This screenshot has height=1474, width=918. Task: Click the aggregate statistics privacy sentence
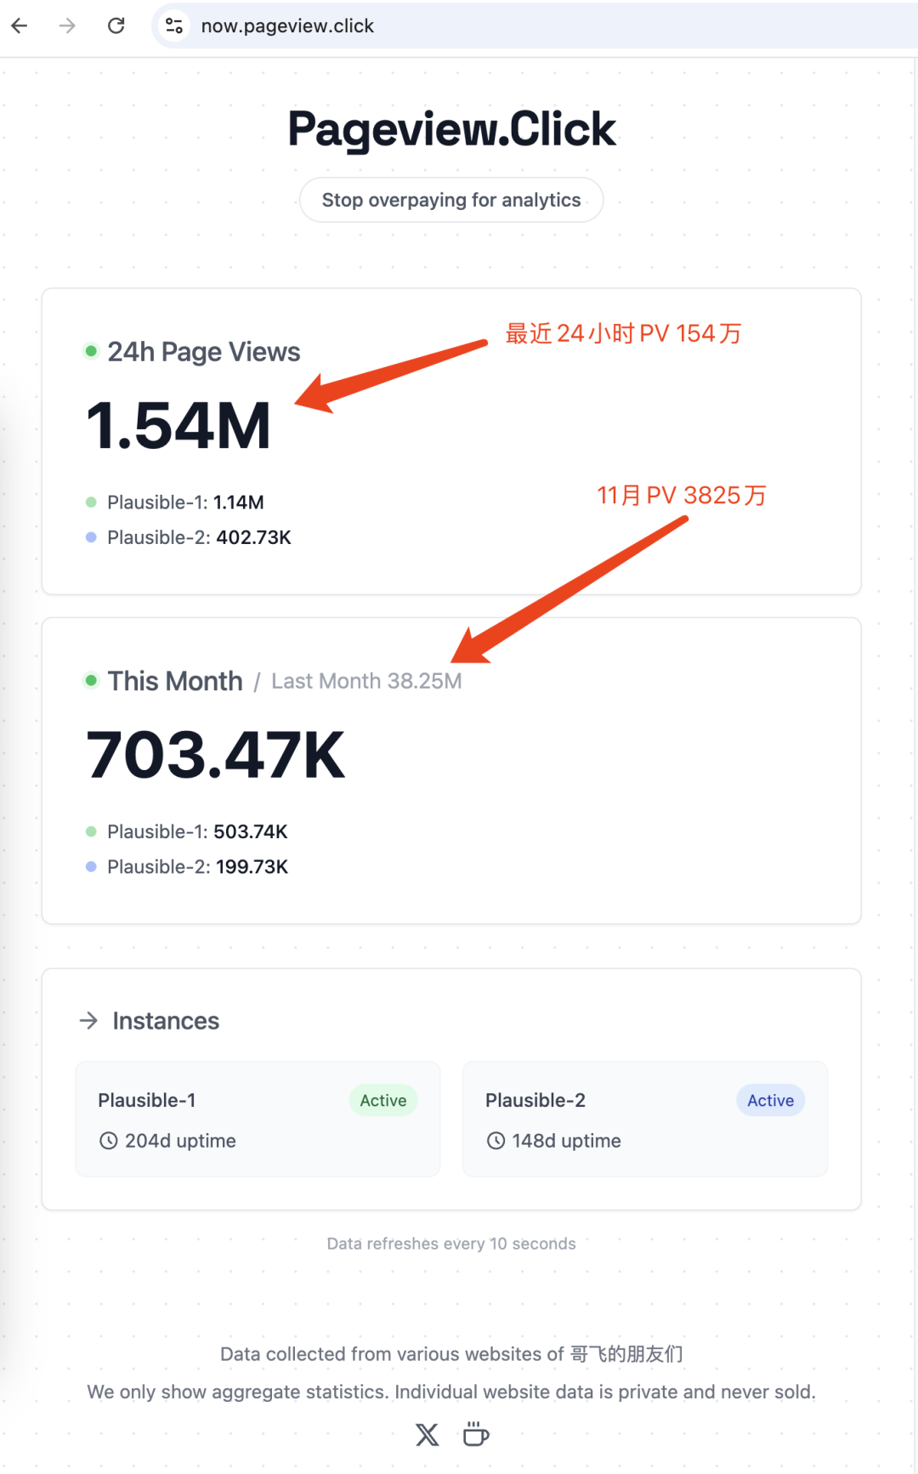click(451, 1392)
